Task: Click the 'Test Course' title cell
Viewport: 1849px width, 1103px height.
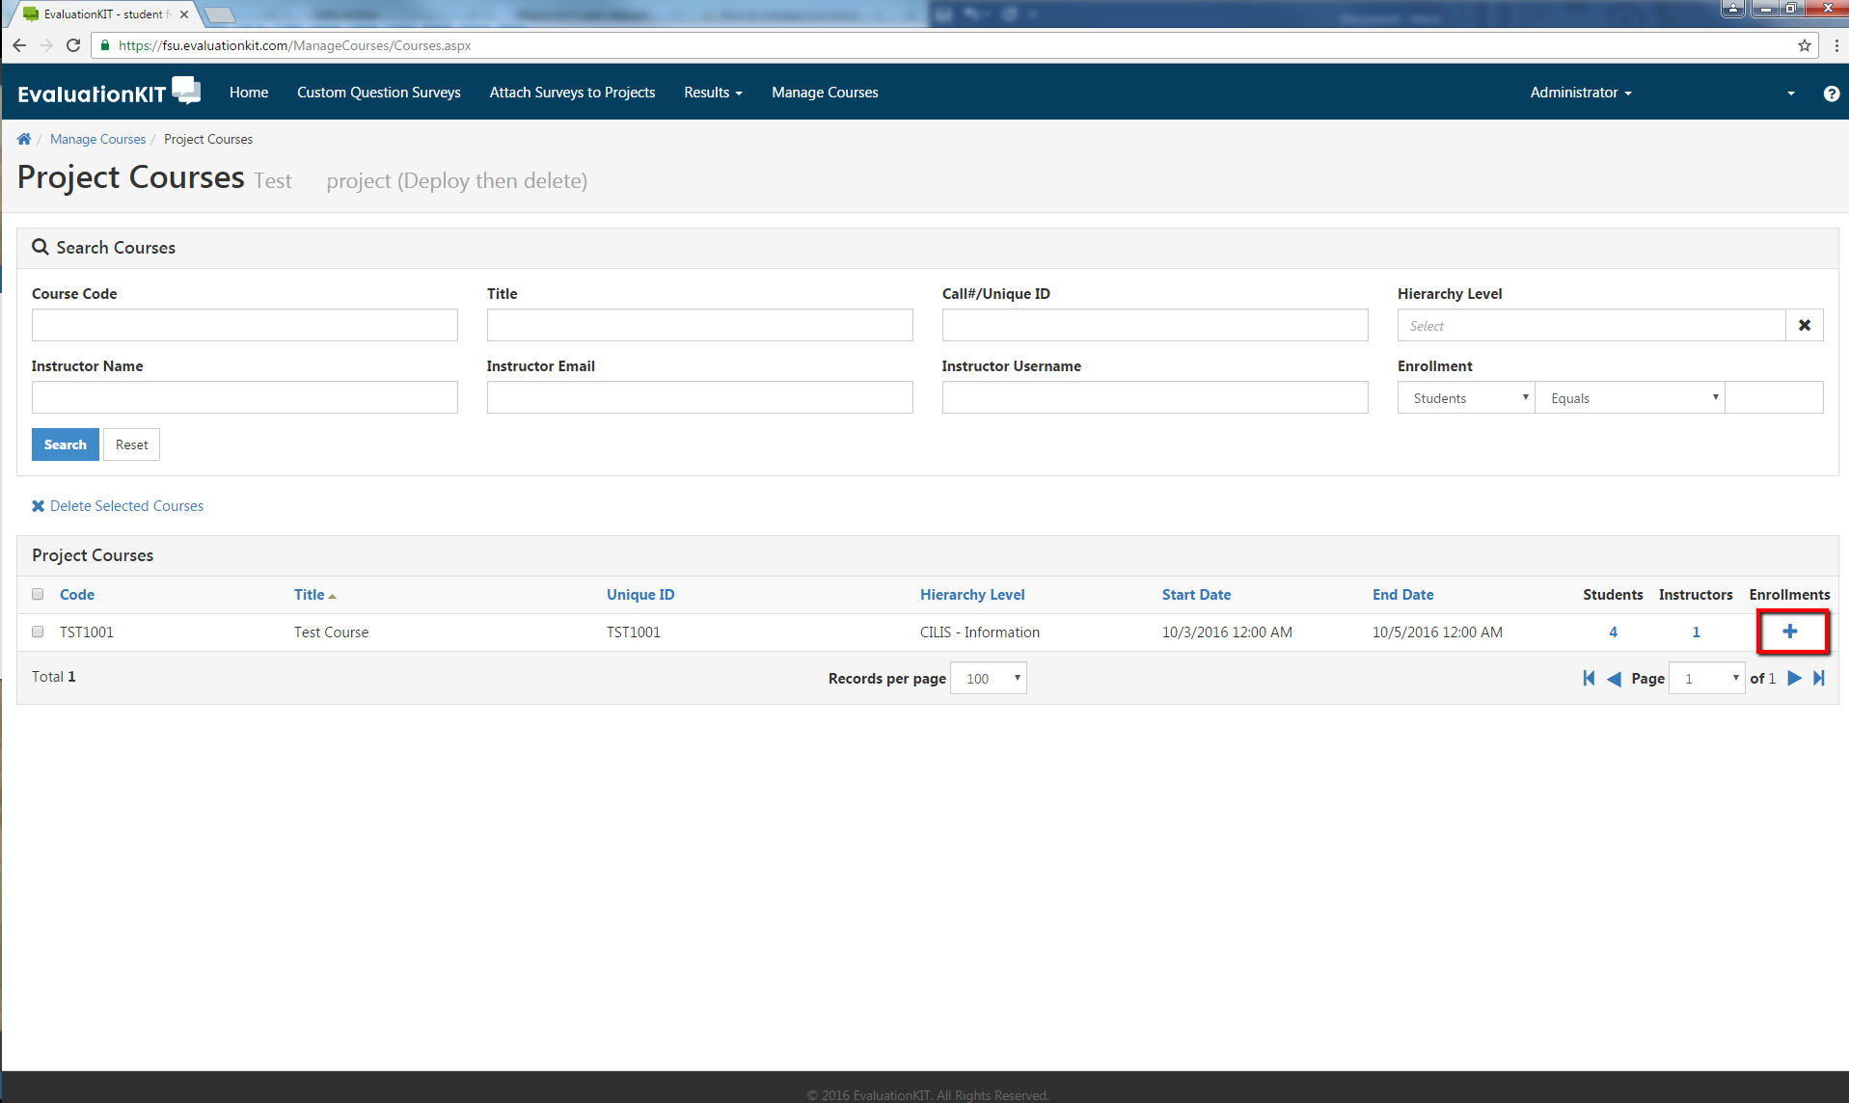Action: tap(332, 632)
